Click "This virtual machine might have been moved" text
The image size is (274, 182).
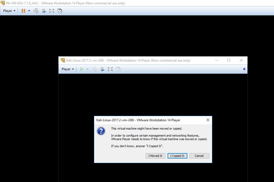click(x=146, y=129)
